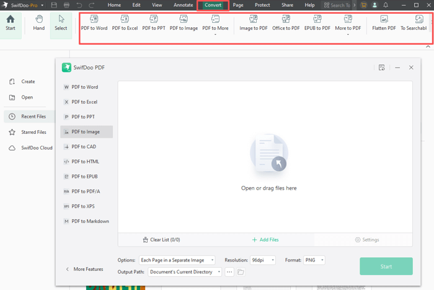This screenshot has height=290, width=434.
Task: Open the Annotate menu tab
Action: tap(184, 5)
